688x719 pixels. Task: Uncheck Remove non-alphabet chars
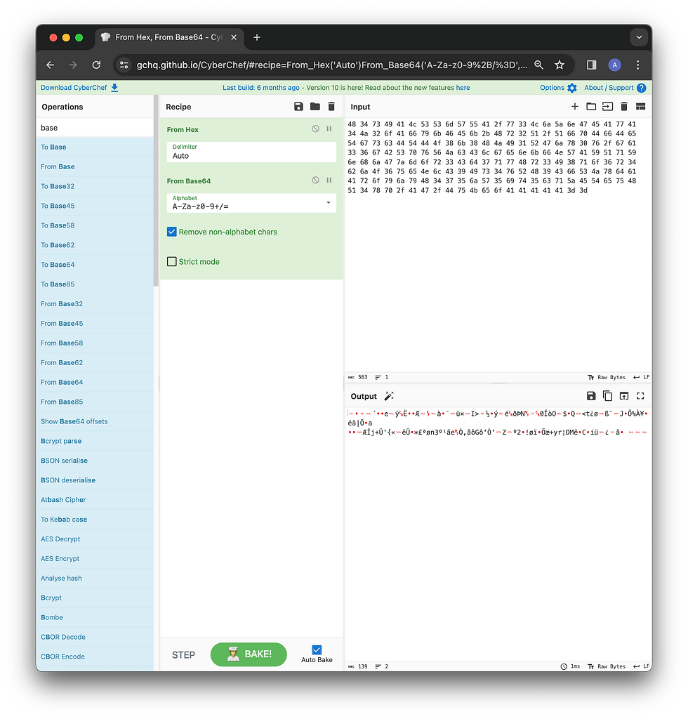(x=172, y=232)
